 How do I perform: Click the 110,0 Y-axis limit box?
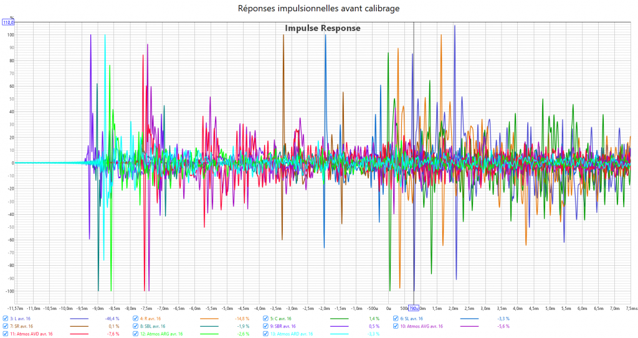[x=8, y=22]
